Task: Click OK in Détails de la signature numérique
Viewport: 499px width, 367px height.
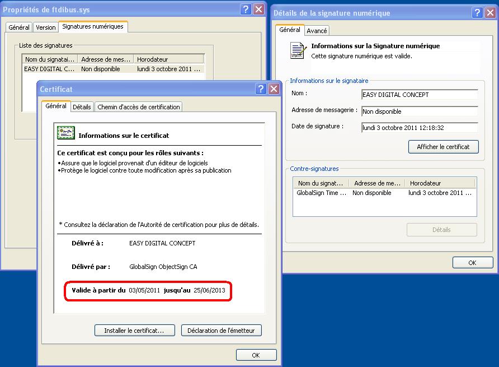Action: click(473, 263)
